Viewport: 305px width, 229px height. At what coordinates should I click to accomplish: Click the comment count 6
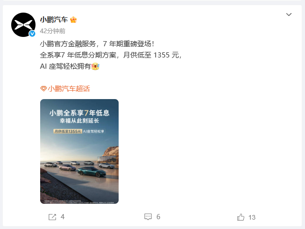(x=158, y=217)
